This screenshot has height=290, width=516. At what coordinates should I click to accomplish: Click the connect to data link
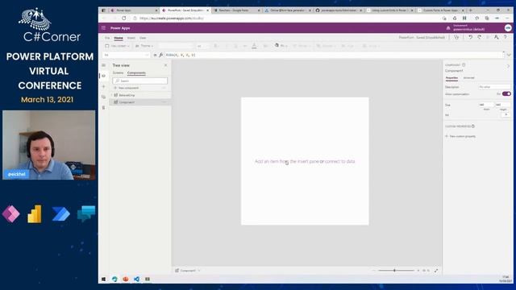[340, 161]
